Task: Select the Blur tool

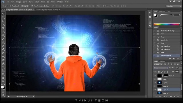Action: tap(3, 56)
